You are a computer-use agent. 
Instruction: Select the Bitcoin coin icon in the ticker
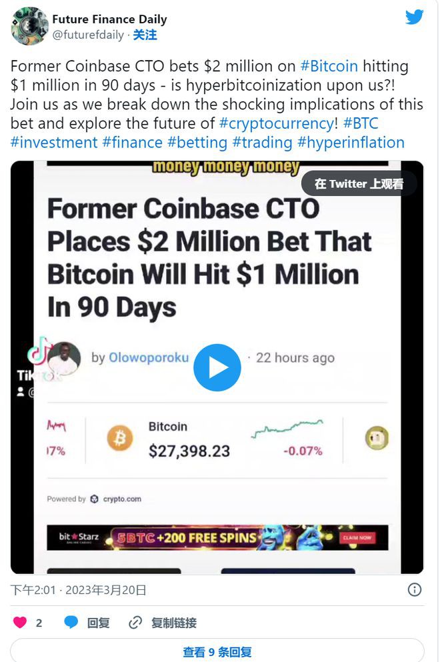(x=119, y=439)
